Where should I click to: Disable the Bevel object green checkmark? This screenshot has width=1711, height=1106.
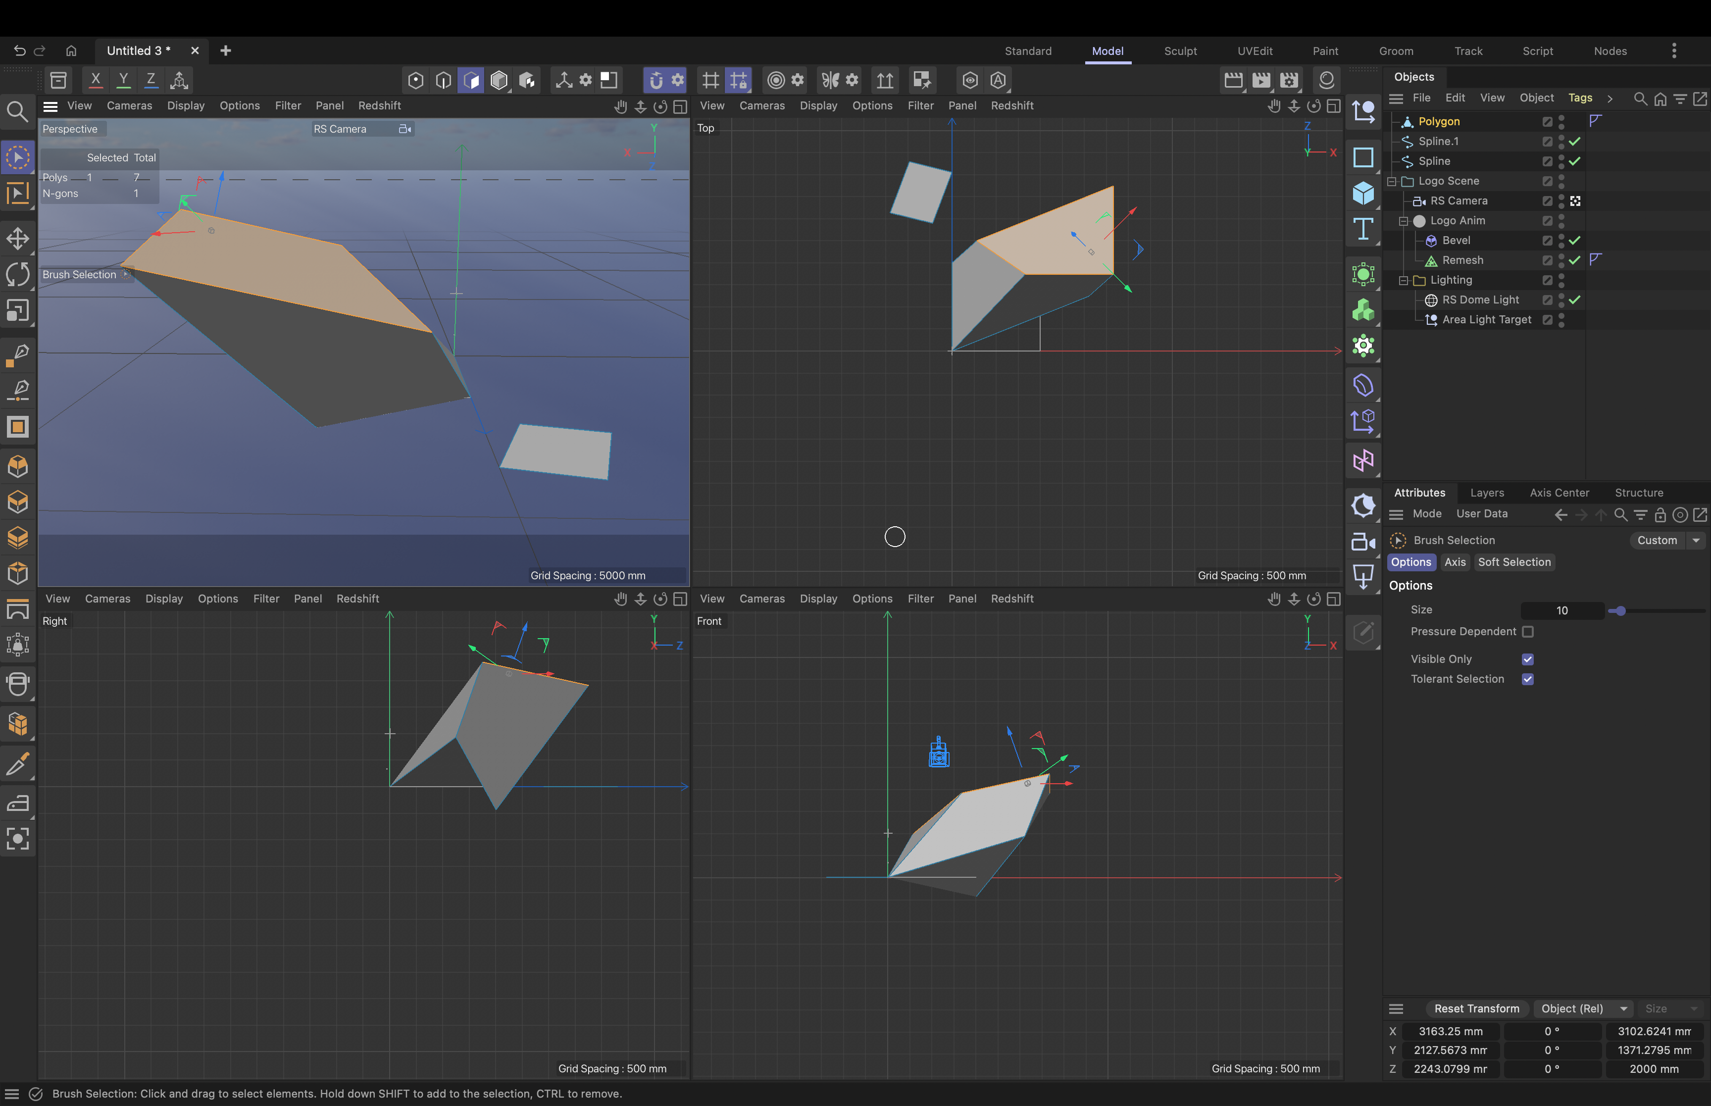[1574, 241]
